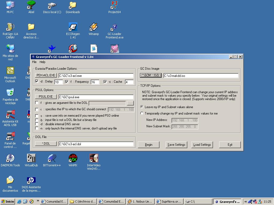Select Temporarily change my IP and subnet option
The image size is (274, 205).
[x=142, y=113]
